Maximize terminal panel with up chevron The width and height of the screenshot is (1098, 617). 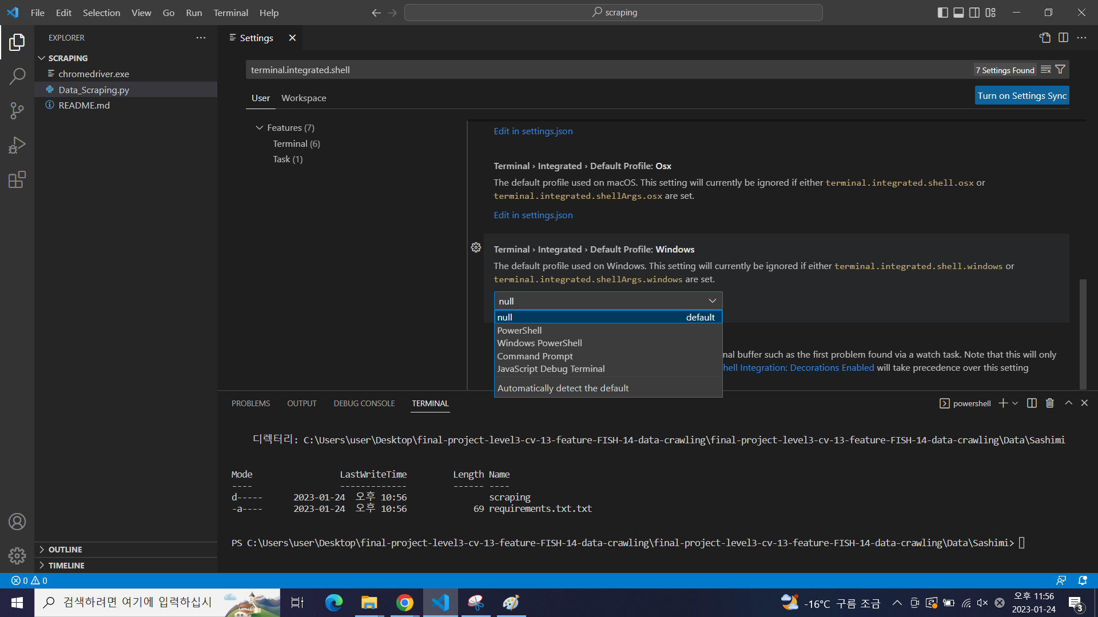click(1068, 403)
